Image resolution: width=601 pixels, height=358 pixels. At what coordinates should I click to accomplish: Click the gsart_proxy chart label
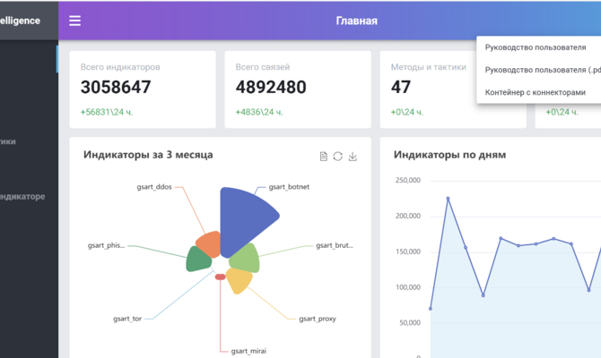[318, 319]
